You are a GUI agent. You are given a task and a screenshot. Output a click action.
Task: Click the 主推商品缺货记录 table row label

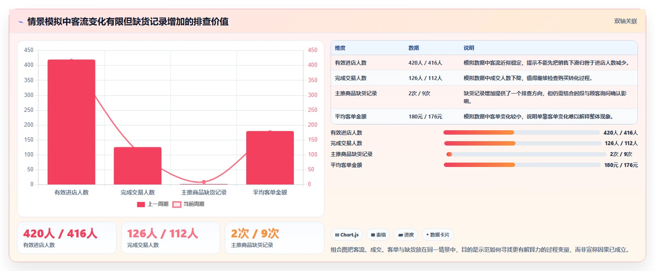356,94
